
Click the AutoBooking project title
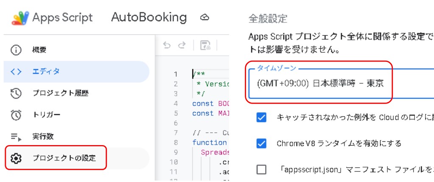[x=148, y=17]
